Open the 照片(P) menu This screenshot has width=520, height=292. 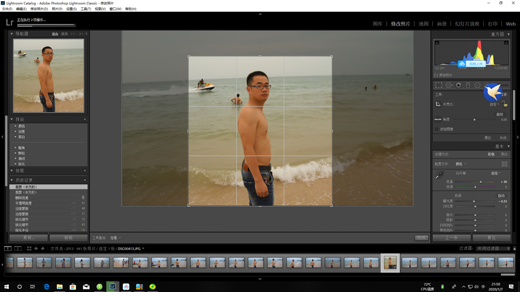pos(57,9)
